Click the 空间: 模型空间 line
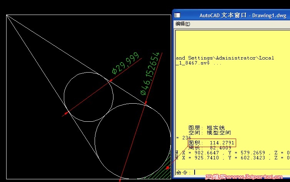 coord(210,132)
